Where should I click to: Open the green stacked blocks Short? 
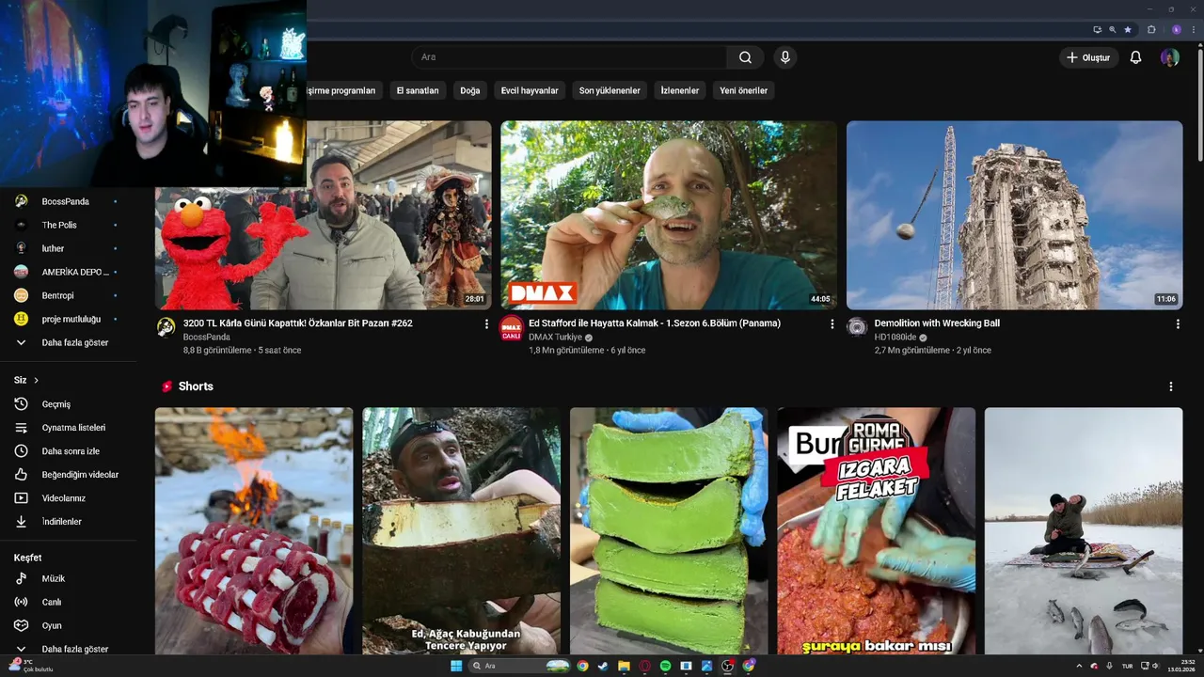(x=669, y=530)
